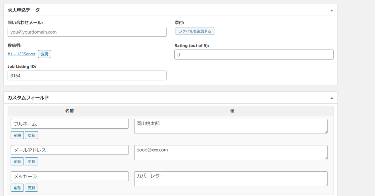The image size is (375, 196).
Task: Click the Job Listing ID: label
Action: 22,67
